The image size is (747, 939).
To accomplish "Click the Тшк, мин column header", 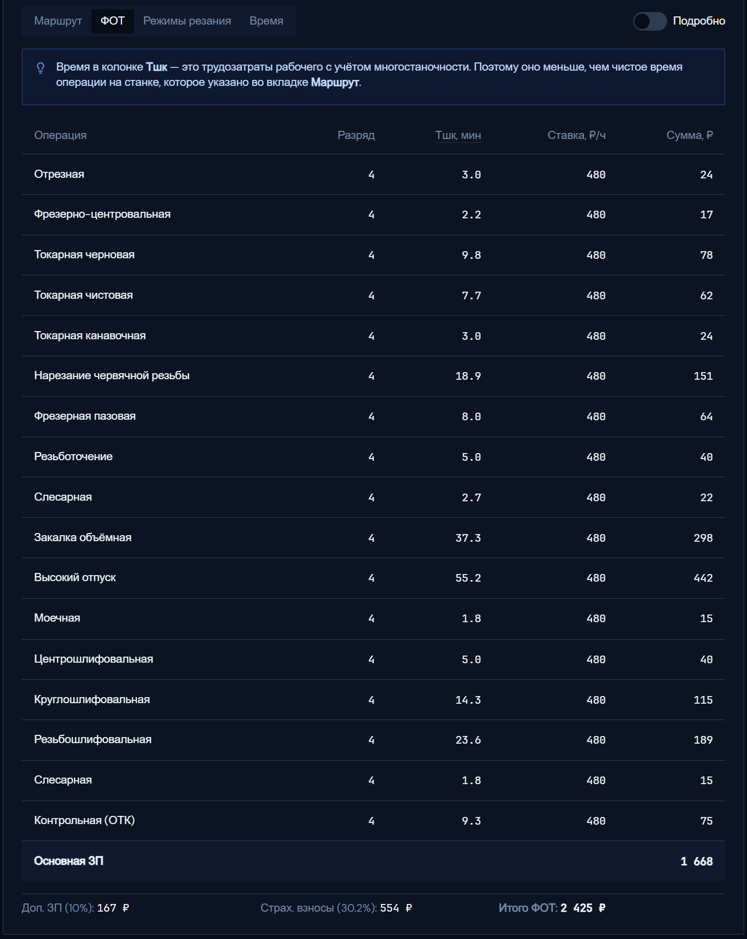I will coord(458,135).
